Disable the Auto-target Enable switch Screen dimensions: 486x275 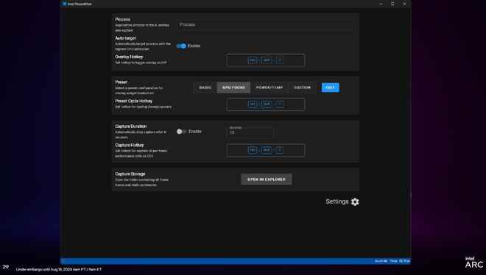(x=181, y=46)
